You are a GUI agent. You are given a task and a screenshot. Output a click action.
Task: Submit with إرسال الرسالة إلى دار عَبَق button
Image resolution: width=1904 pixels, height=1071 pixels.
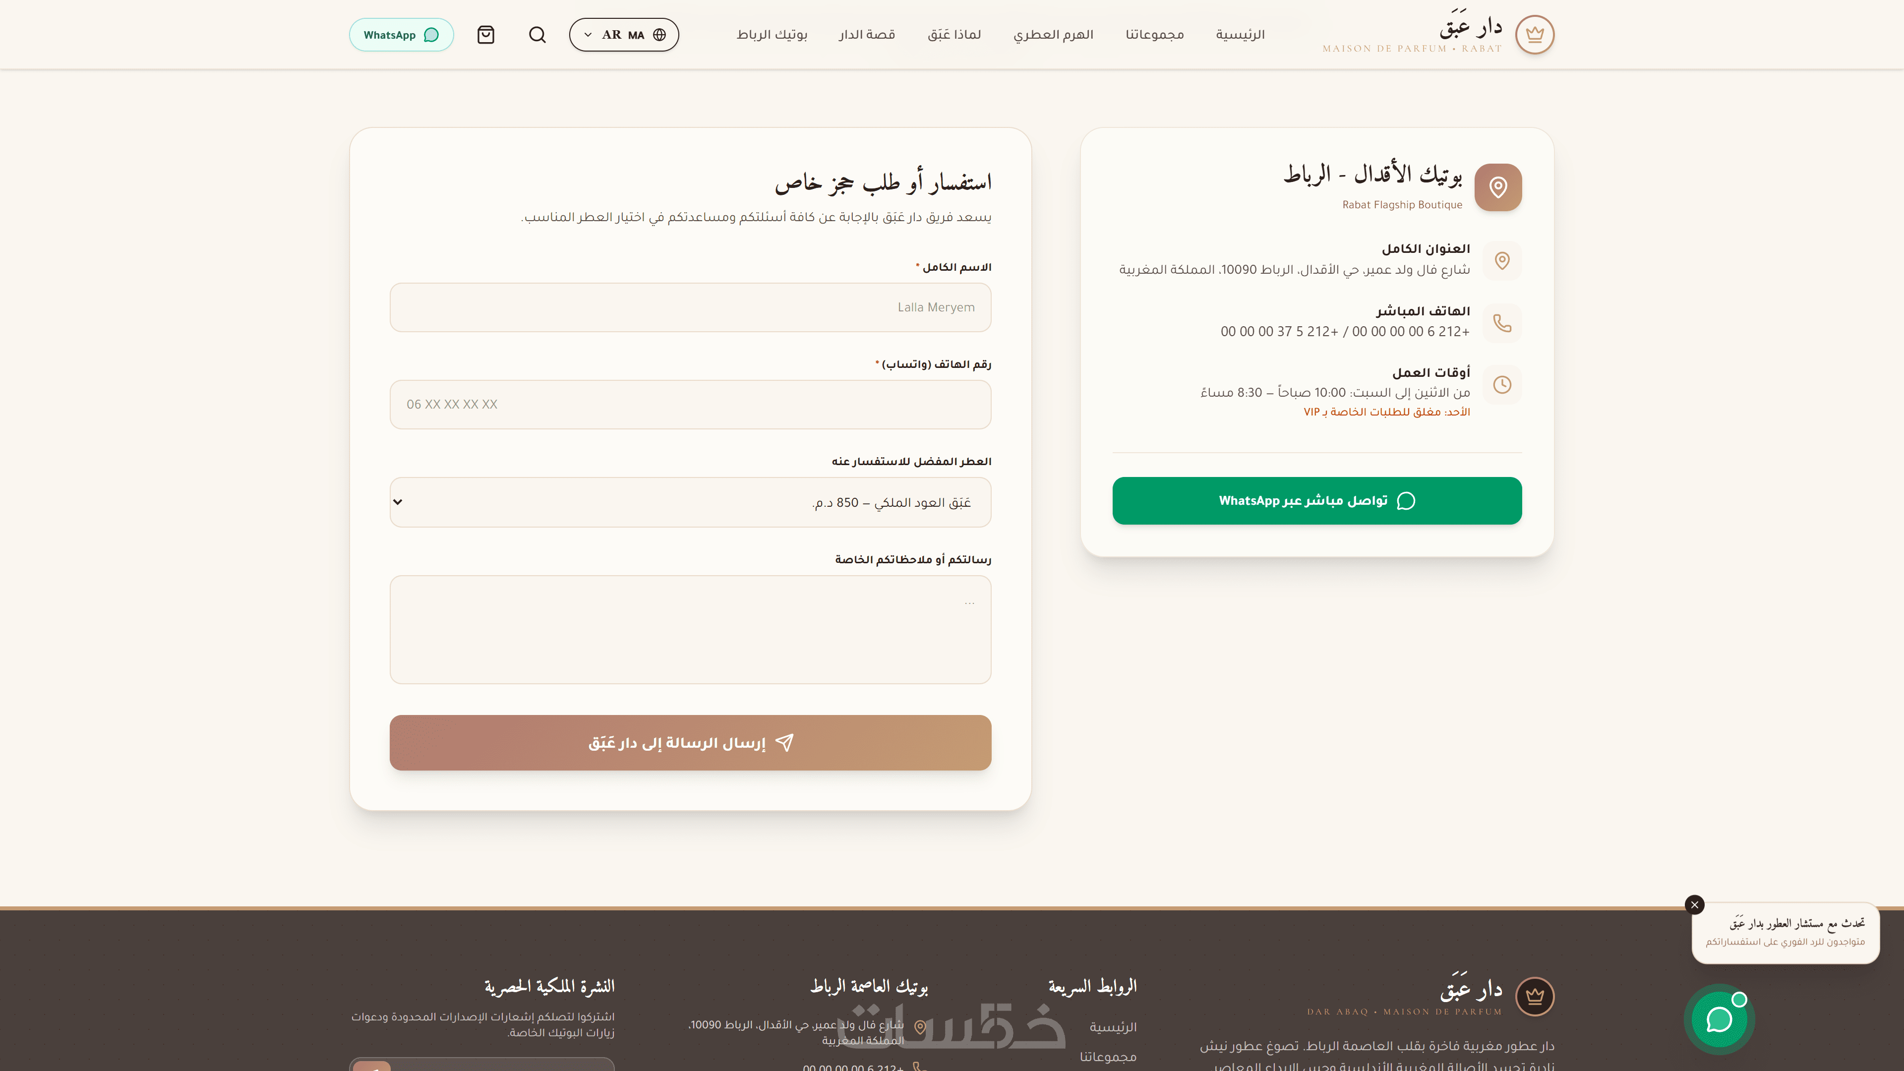690,742
